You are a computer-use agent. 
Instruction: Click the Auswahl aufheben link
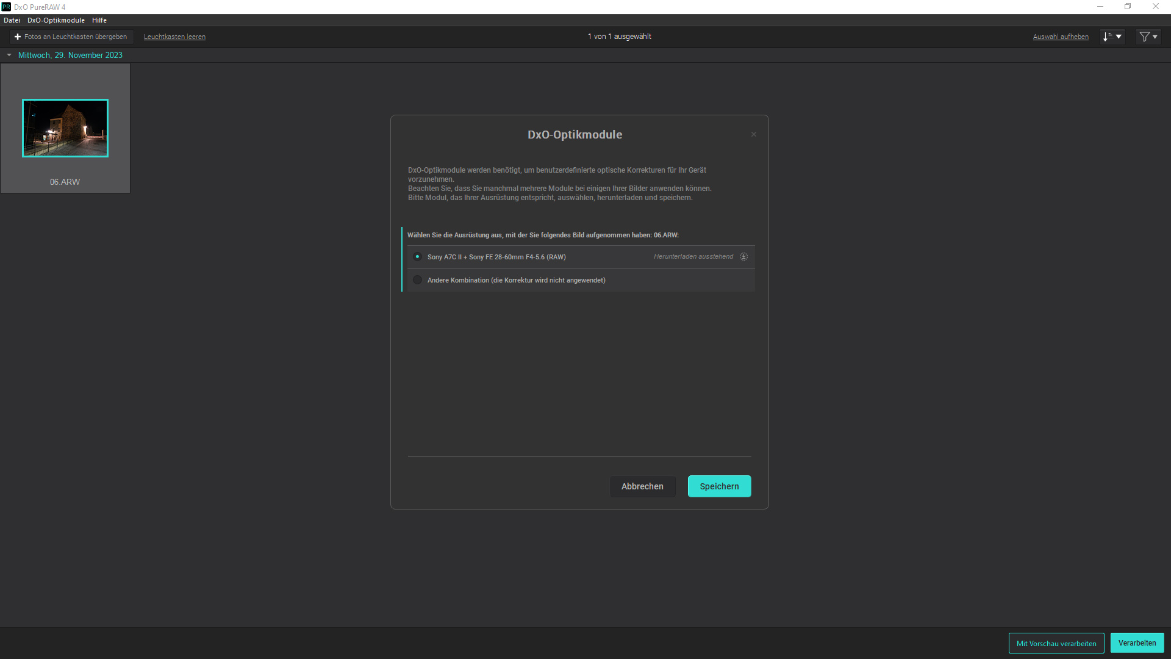1061,37
